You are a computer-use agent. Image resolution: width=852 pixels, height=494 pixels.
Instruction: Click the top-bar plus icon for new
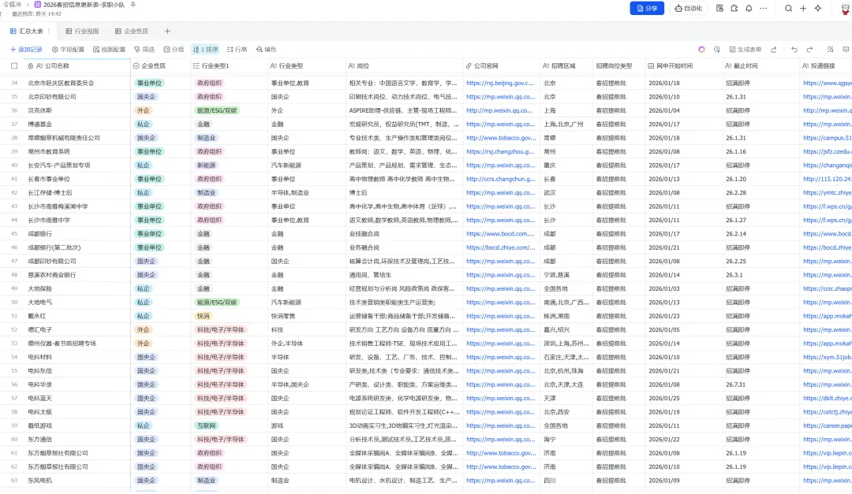click(x=803, y=8)
